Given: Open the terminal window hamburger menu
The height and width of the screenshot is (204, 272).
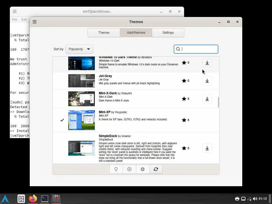Looking at the screenshot, I should 15,11.
